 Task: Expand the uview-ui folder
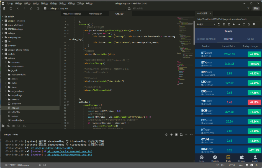tap(6, 100)
